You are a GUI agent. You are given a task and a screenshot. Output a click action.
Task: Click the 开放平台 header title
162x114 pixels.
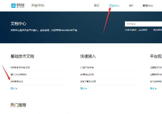pos(38,6)
